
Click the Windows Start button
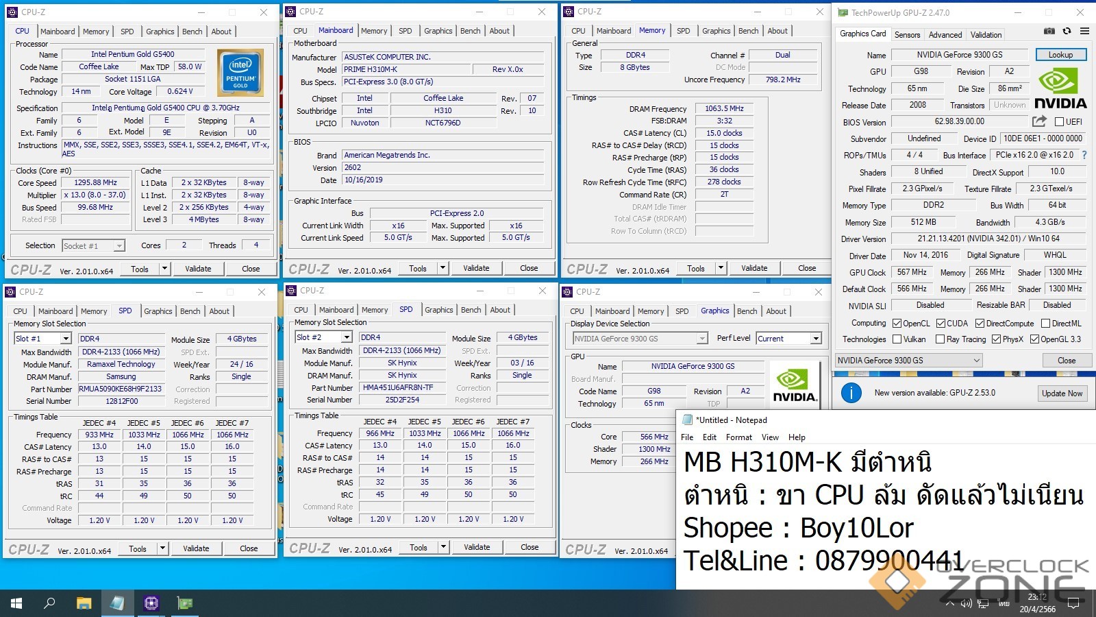16,603
